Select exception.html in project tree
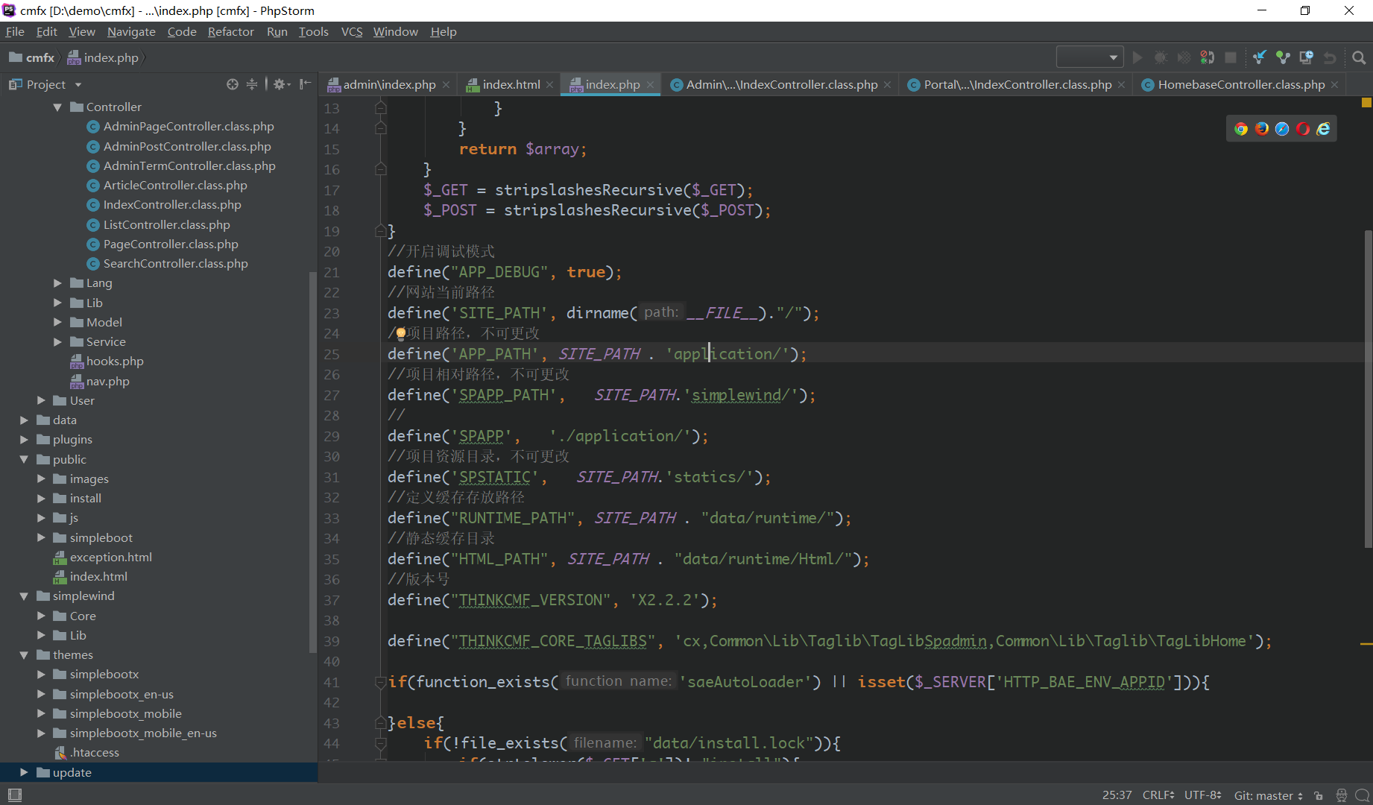The image size is (1373, 805). click(102, 558)
